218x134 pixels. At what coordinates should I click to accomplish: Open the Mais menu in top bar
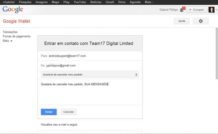click(x=149, y=2)
